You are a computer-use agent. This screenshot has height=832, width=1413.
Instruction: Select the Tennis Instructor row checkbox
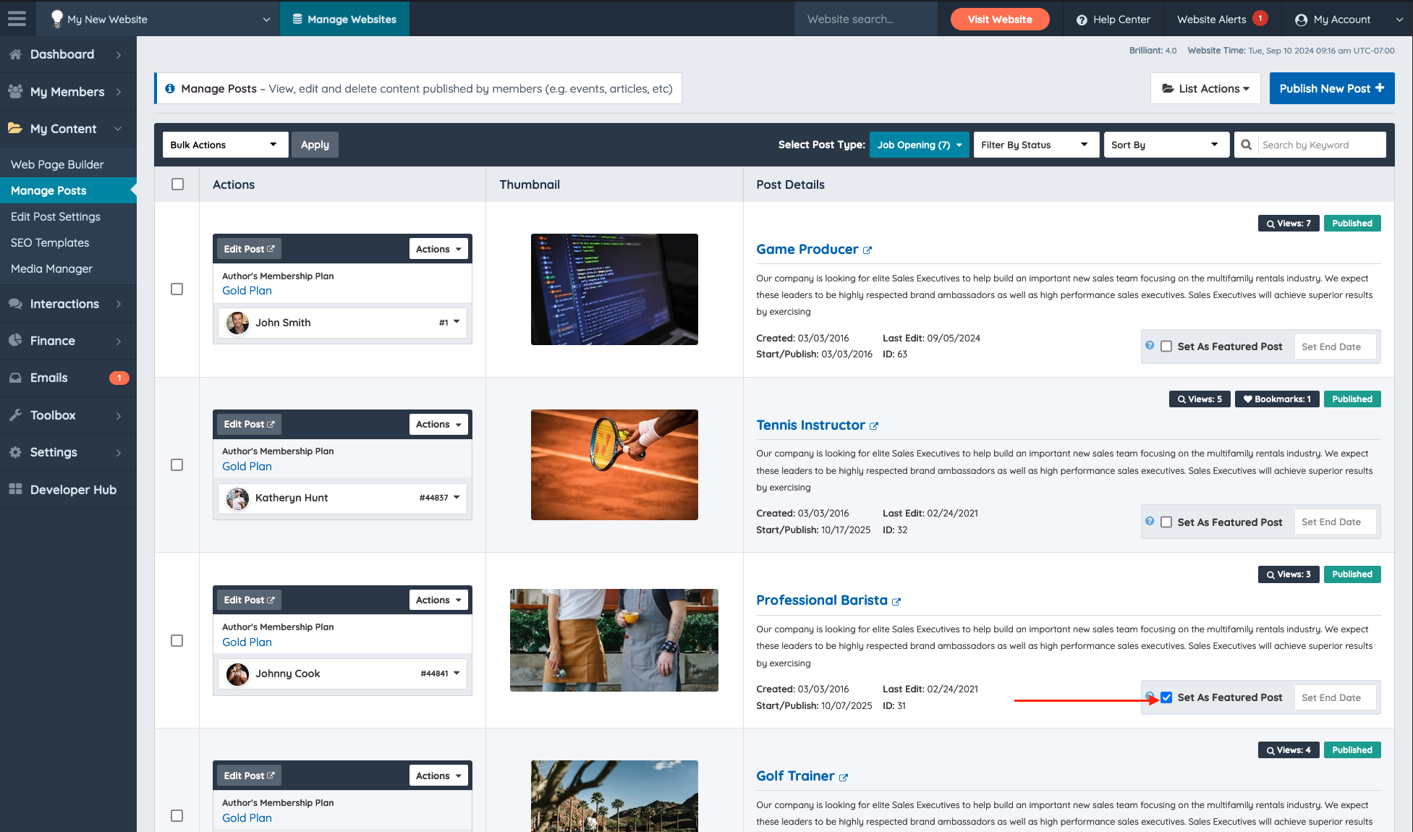[177, 464]
